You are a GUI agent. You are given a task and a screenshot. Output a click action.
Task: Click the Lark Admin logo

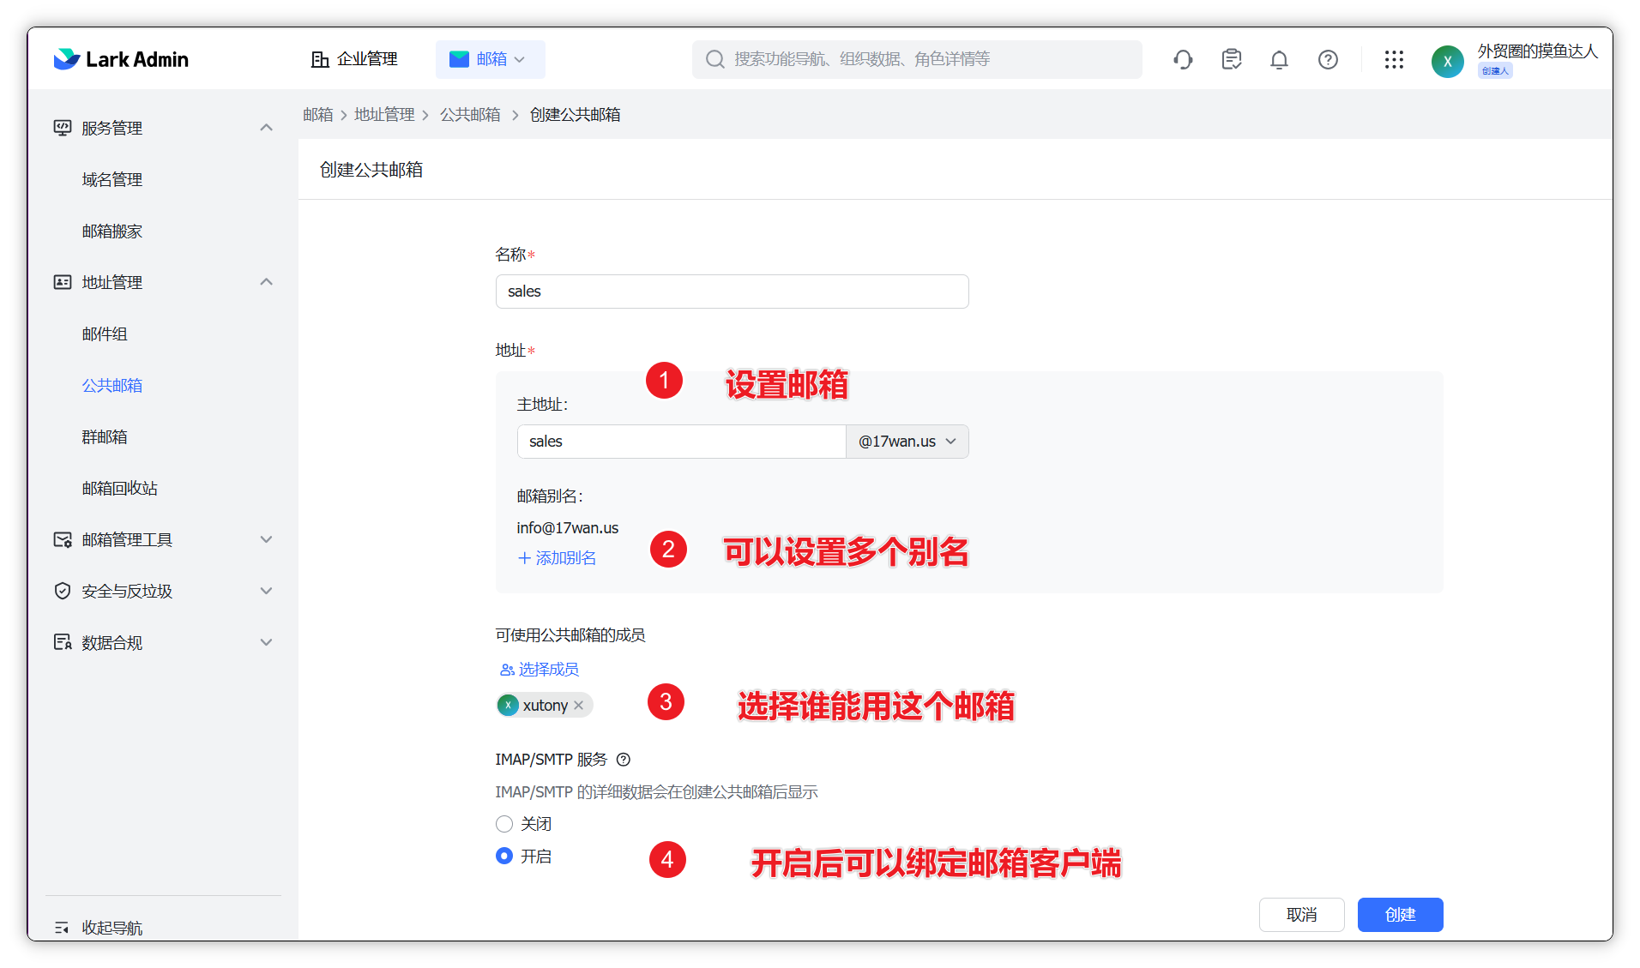pos(121,59)
